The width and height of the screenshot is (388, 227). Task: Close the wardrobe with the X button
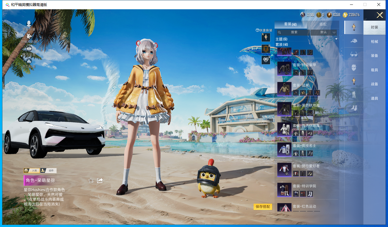click(x=380, y=15)
